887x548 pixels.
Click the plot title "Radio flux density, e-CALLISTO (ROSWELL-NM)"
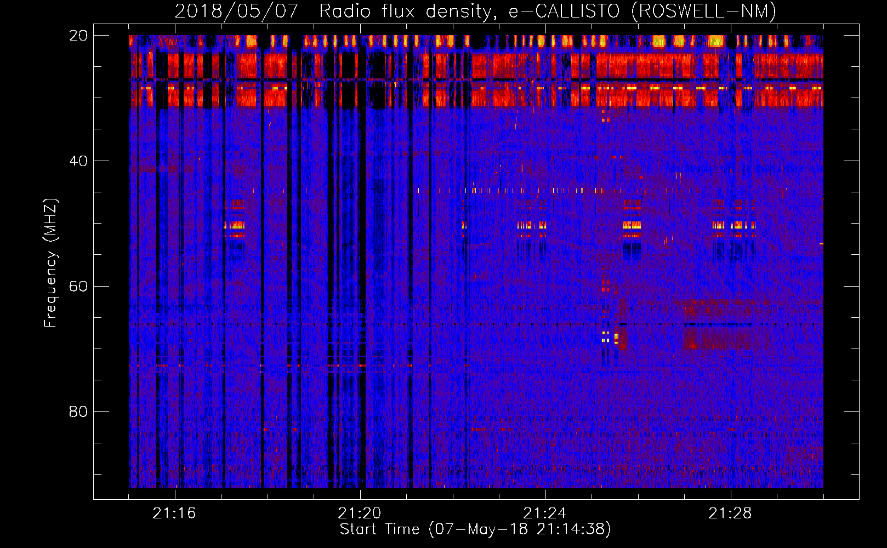548,11
